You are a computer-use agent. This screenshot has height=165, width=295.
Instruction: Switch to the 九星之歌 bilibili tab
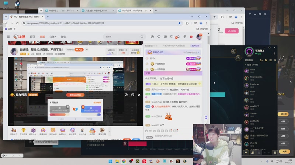coord(98,11)
